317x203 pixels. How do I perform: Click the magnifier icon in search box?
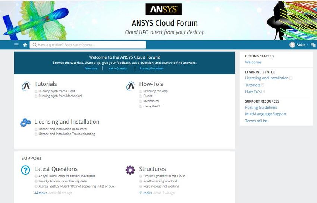[35, 45]
